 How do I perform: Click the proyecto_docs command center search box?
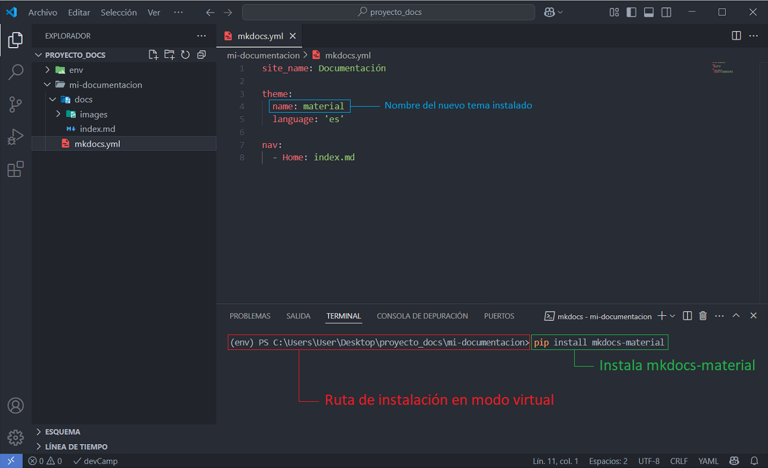point(389,13)
